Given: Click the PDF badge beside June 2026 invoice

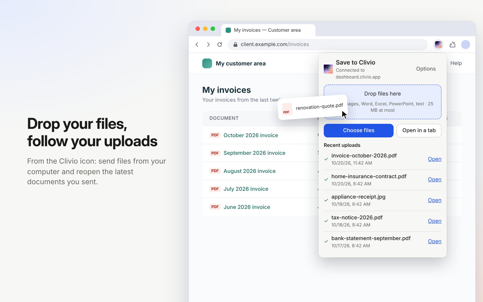Looking at the screenshot, I should pos(215,207).
